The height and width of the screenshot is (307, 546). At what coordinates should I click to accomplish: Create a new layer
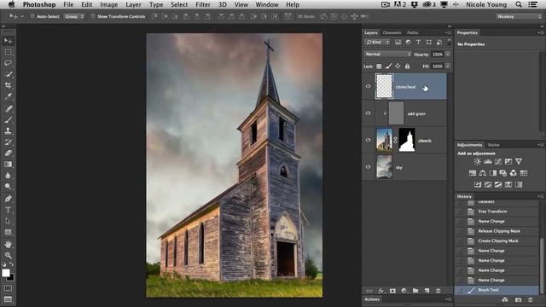pyautogui.click(x=427, y=291)
